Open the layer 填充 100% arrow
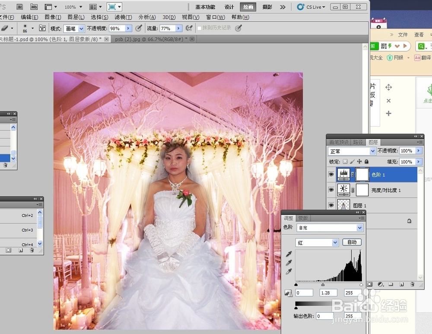 pyautogui.click(x=419, y=162)
